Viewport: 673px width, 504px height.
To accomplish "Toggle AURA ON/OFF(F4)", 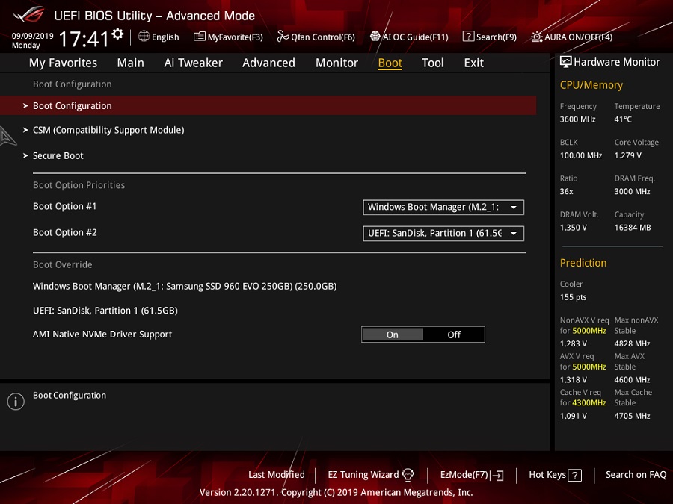I will click(579, 37).
